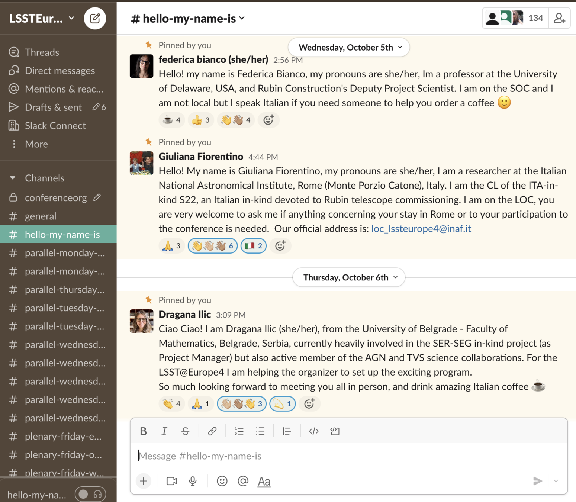Add a reaction to Federica's message
Screen dimensions: 576x502
pos(268,120)
